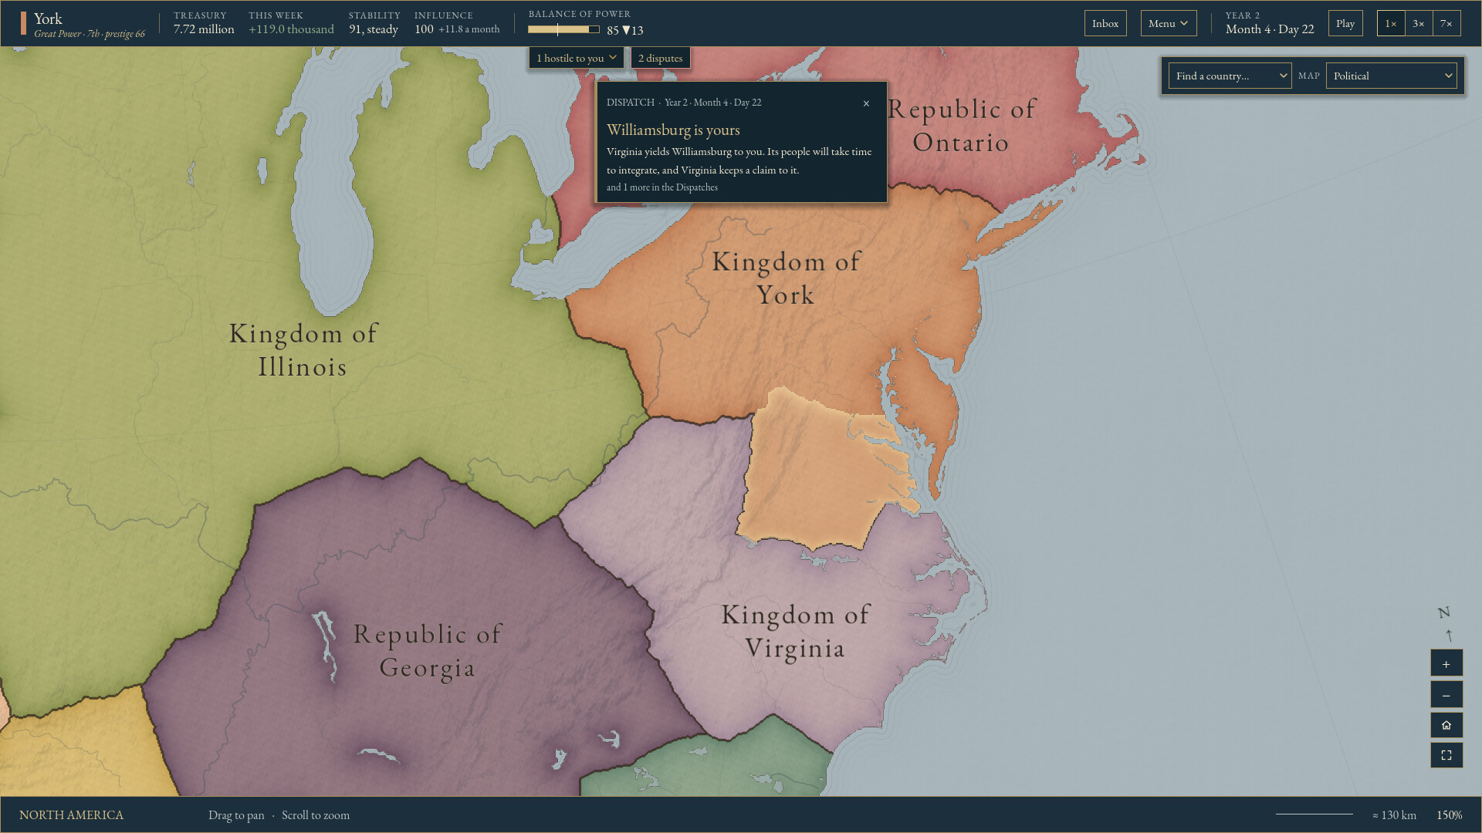Click the York country name header
This screenshot has width=1482, height=833.
[48, 19]
